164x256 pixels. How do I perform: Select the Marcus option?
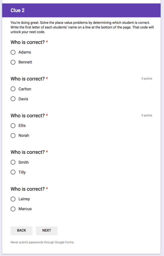coord(13,209)
